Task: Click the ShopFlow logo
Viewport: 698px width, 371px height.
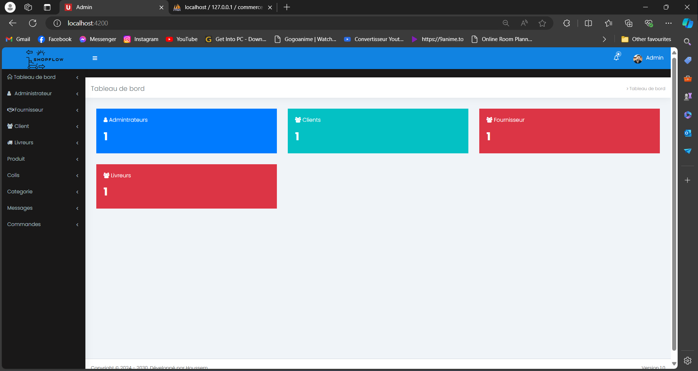Action: click(44, 59)
